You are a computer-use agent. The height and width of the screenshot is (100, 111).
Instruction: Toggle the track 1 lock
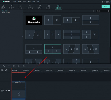tap(6, 90)
